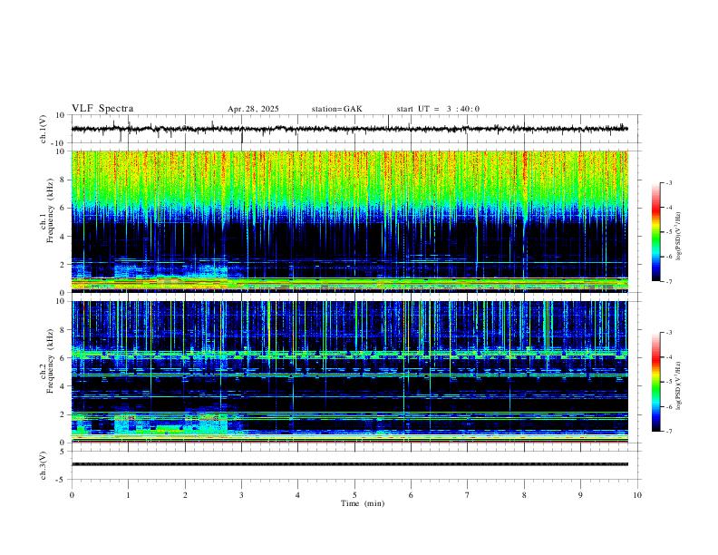Click the 'station=GAK' label
Image resolution: width=718 pixels, height=555 pixels.
tap(336, 109)
